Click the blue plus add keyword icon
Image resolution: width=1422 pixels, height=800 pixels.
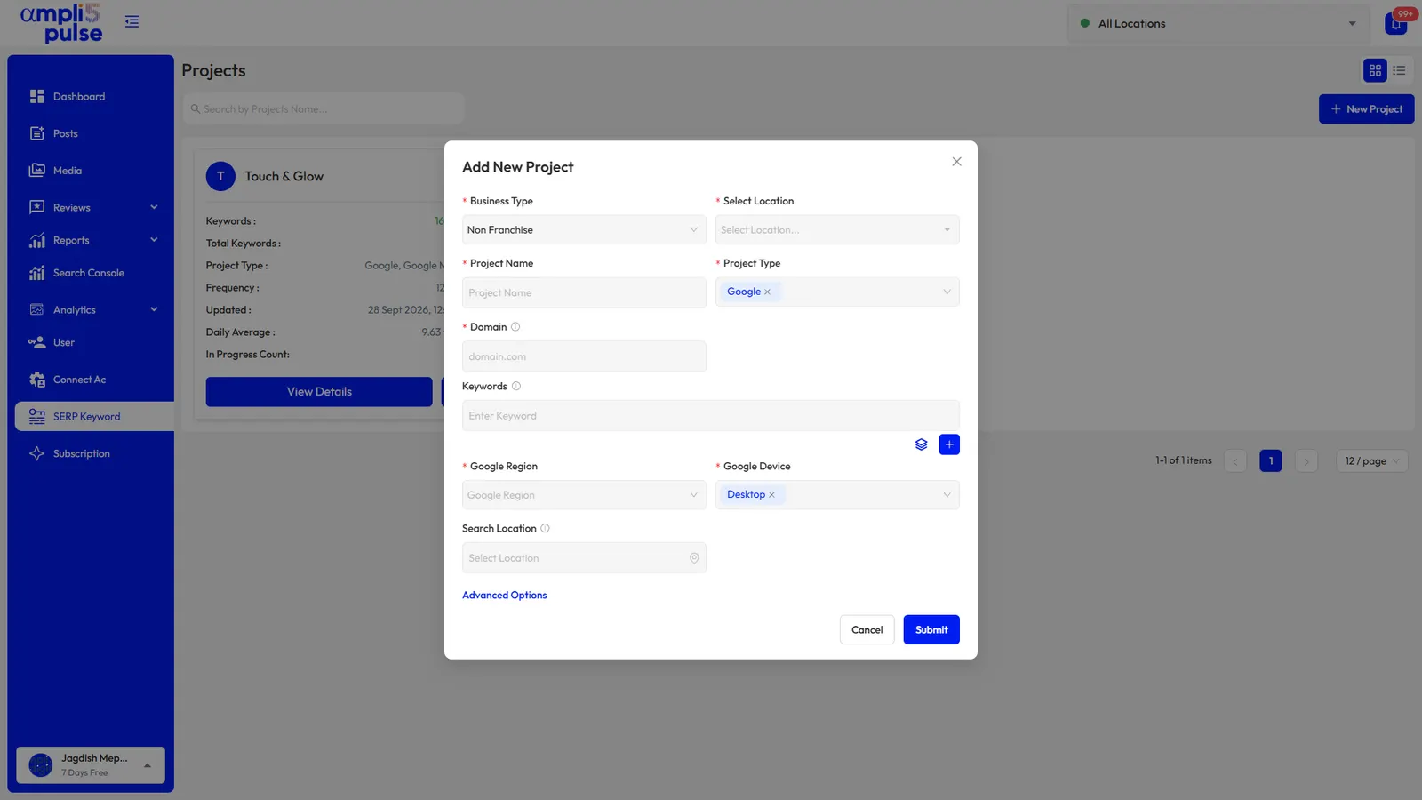pyautogui.click(x=949, y=444)
